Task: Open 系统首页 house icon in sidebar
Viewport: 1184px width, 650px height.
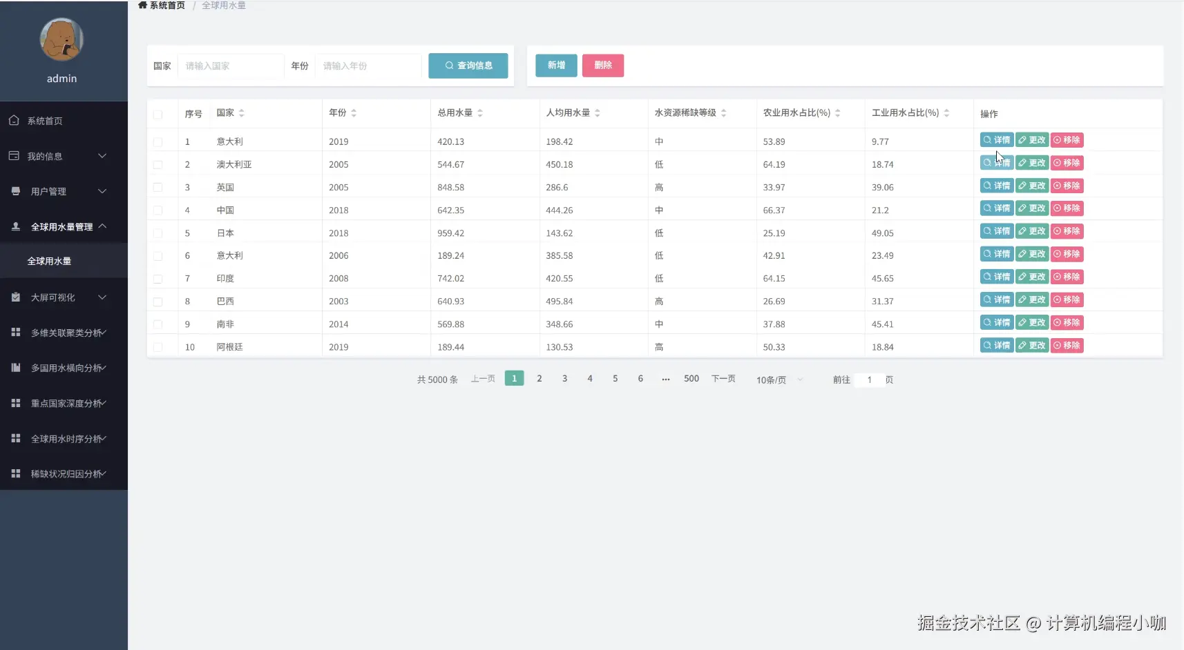Action: 14,120
